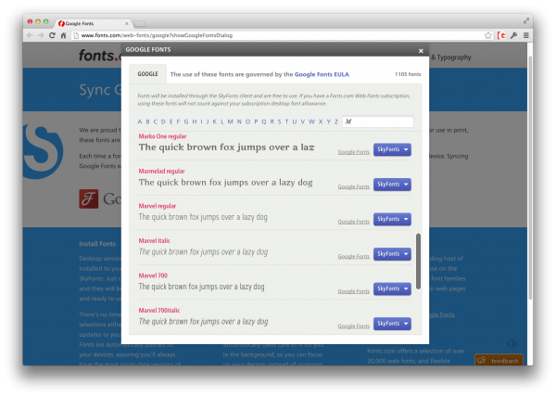556x397 pixels.
Task: Click the browser page scrollbar
Action: 530,177
